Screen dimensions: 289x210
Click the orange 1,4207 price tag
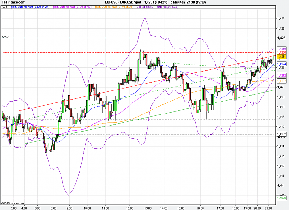tap(282, 81)
